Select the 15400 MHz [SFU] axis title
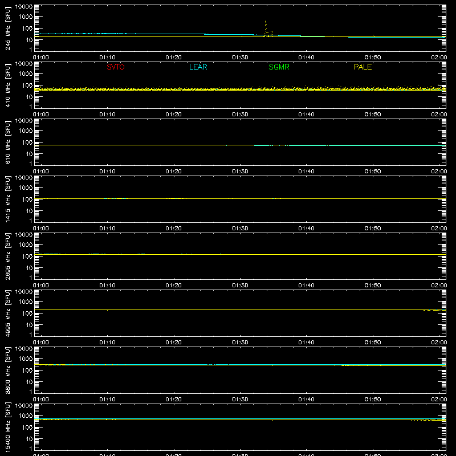Viewport: 456px width, 456px height. pos(7,427)
